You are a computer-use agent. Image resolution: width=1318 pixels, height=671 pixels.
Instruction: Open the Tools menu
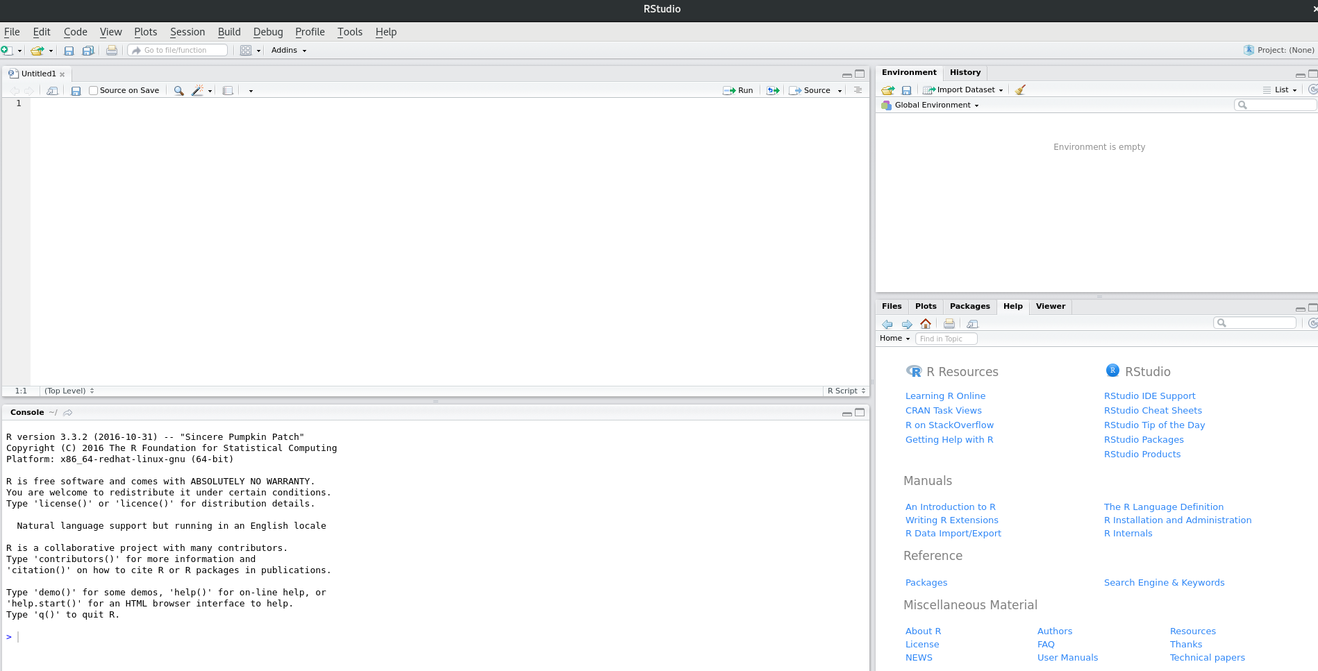point(350,32)
